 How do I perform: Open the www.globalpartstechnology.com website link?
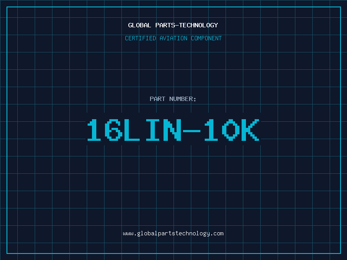coord(173,234)
